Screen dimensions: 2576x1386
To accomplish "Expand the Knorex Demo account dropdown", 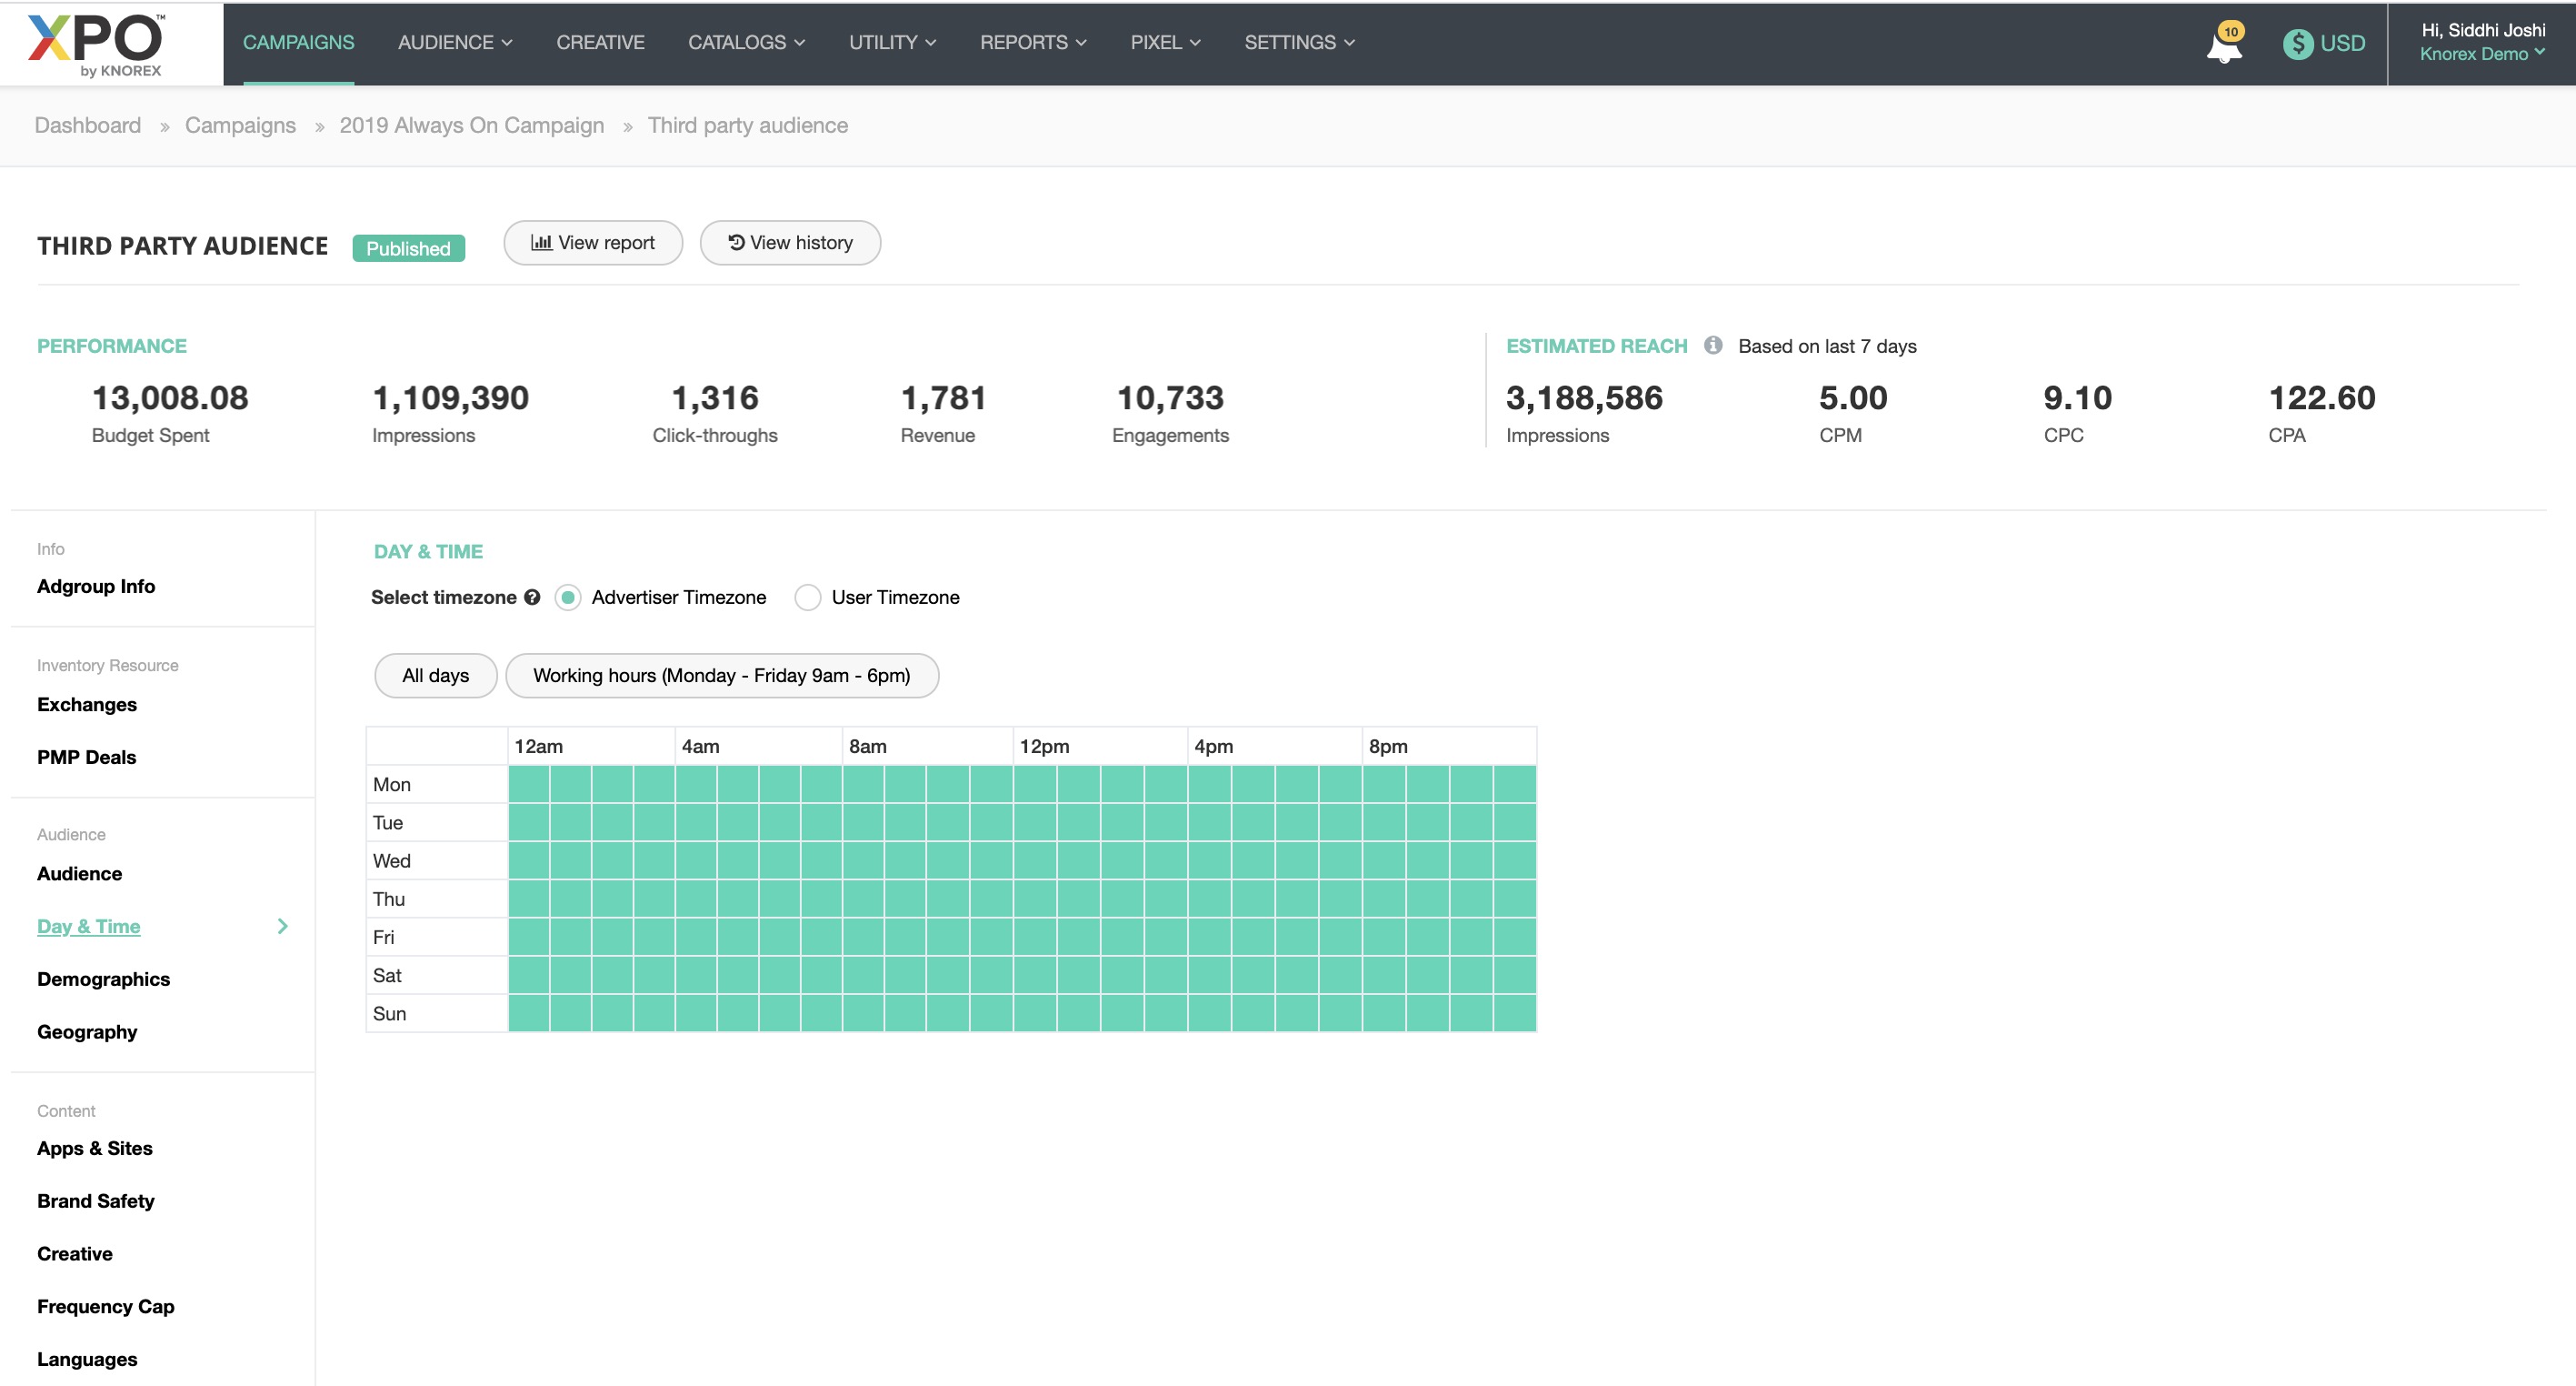I will coord(2481,54).
